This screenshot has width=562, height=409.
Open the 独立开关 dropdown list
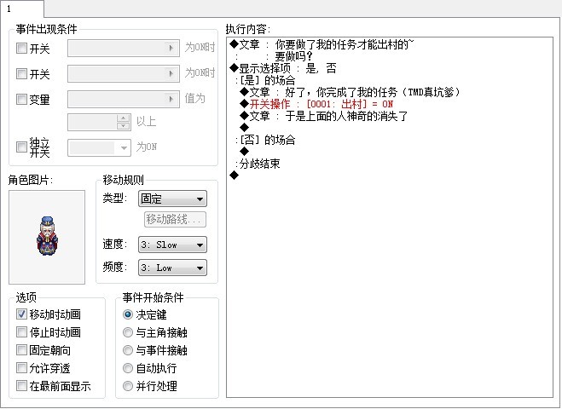(x=99, y=147)
